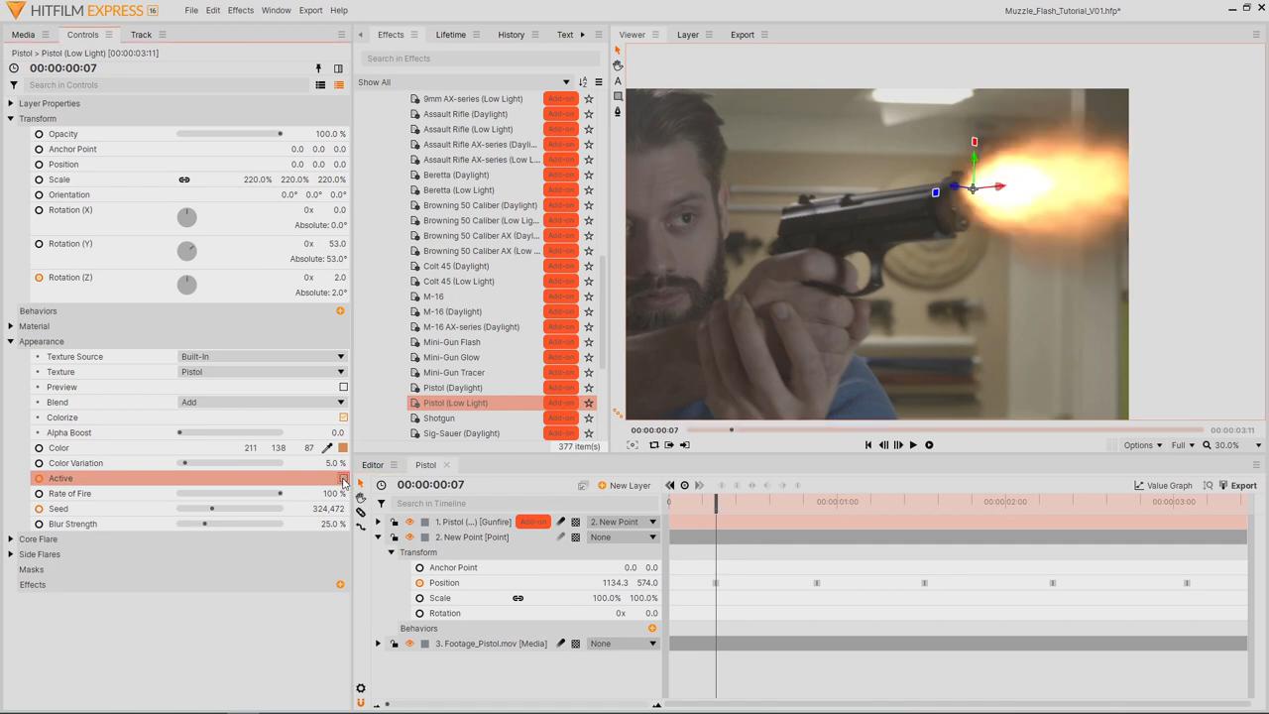Image resolution: width=1269 pixels, height=714 pixels.
Task: Click the filter funnel icon in Controls
Action: 14,85
